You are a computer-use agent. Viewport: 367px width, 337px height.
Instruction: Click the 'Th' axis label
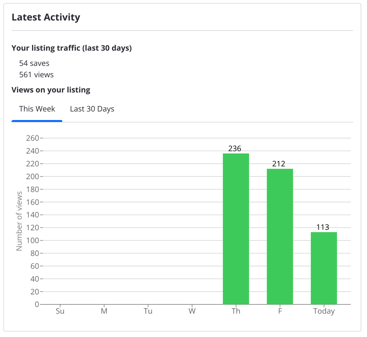click(236, 311)
